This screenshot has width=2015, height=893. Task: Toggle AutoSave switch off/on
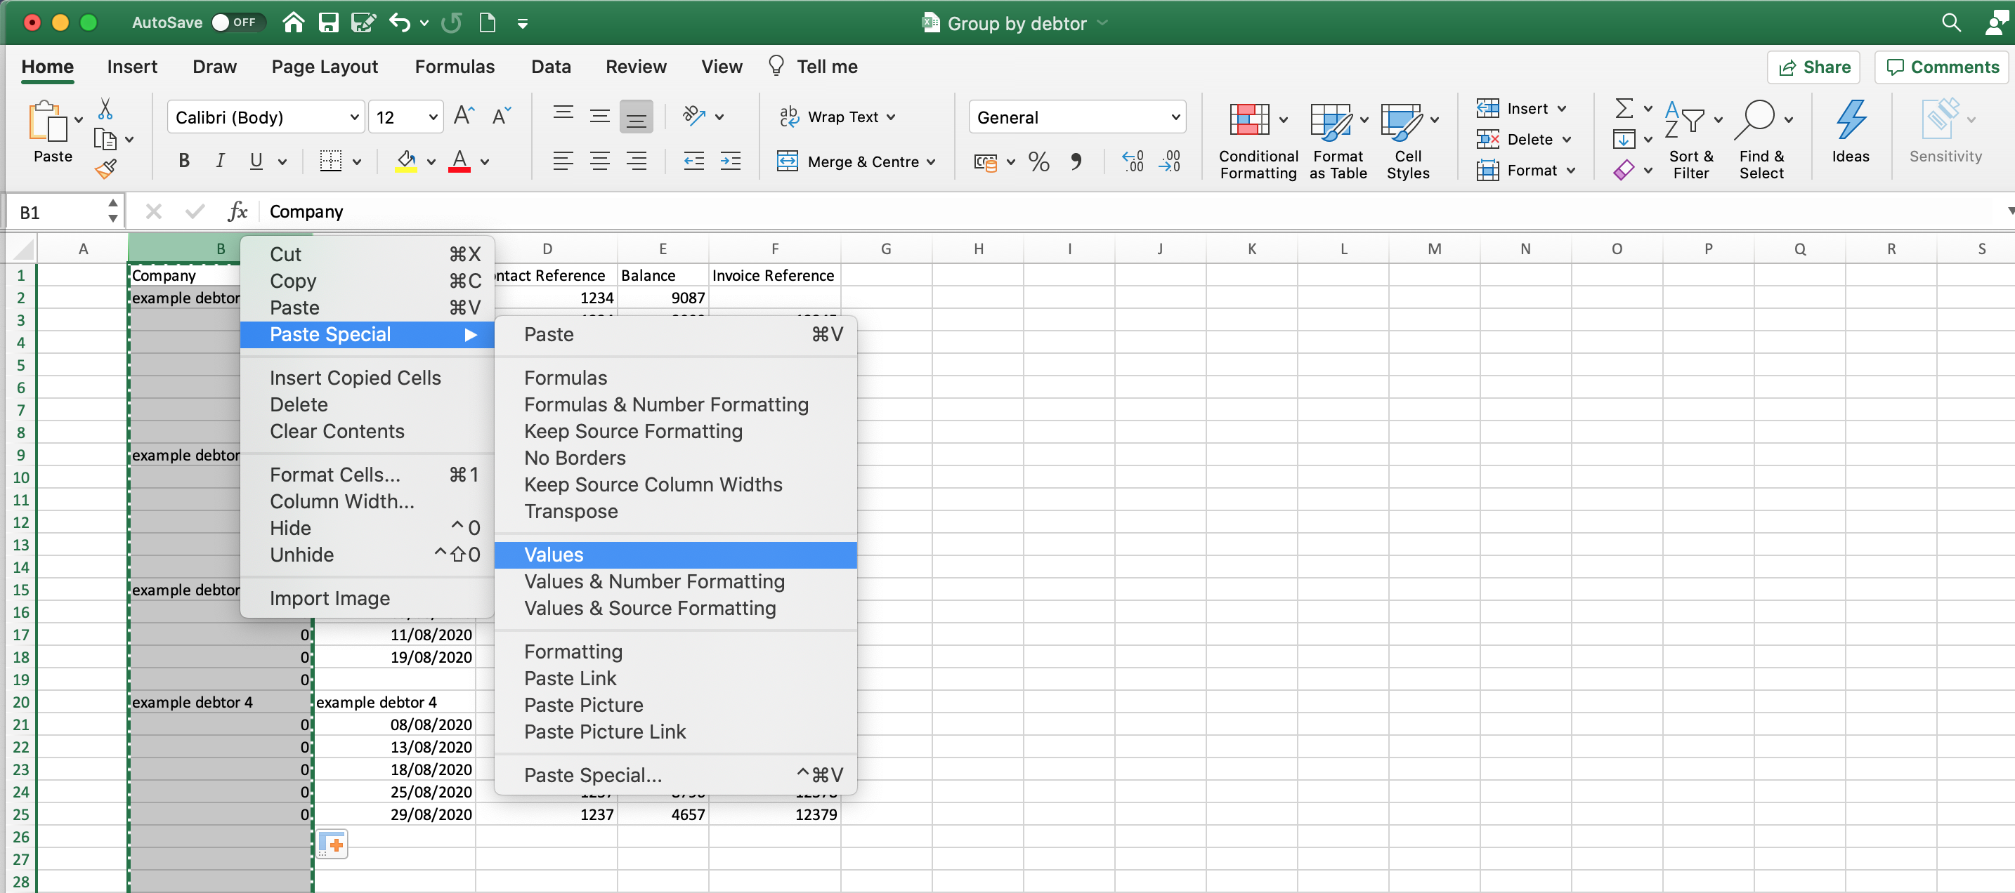(x=239, y=22)
